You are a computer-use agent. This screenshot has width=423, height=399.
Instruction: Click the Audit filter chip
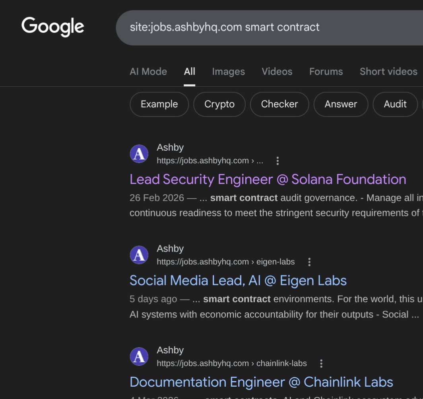pos(395,104)
